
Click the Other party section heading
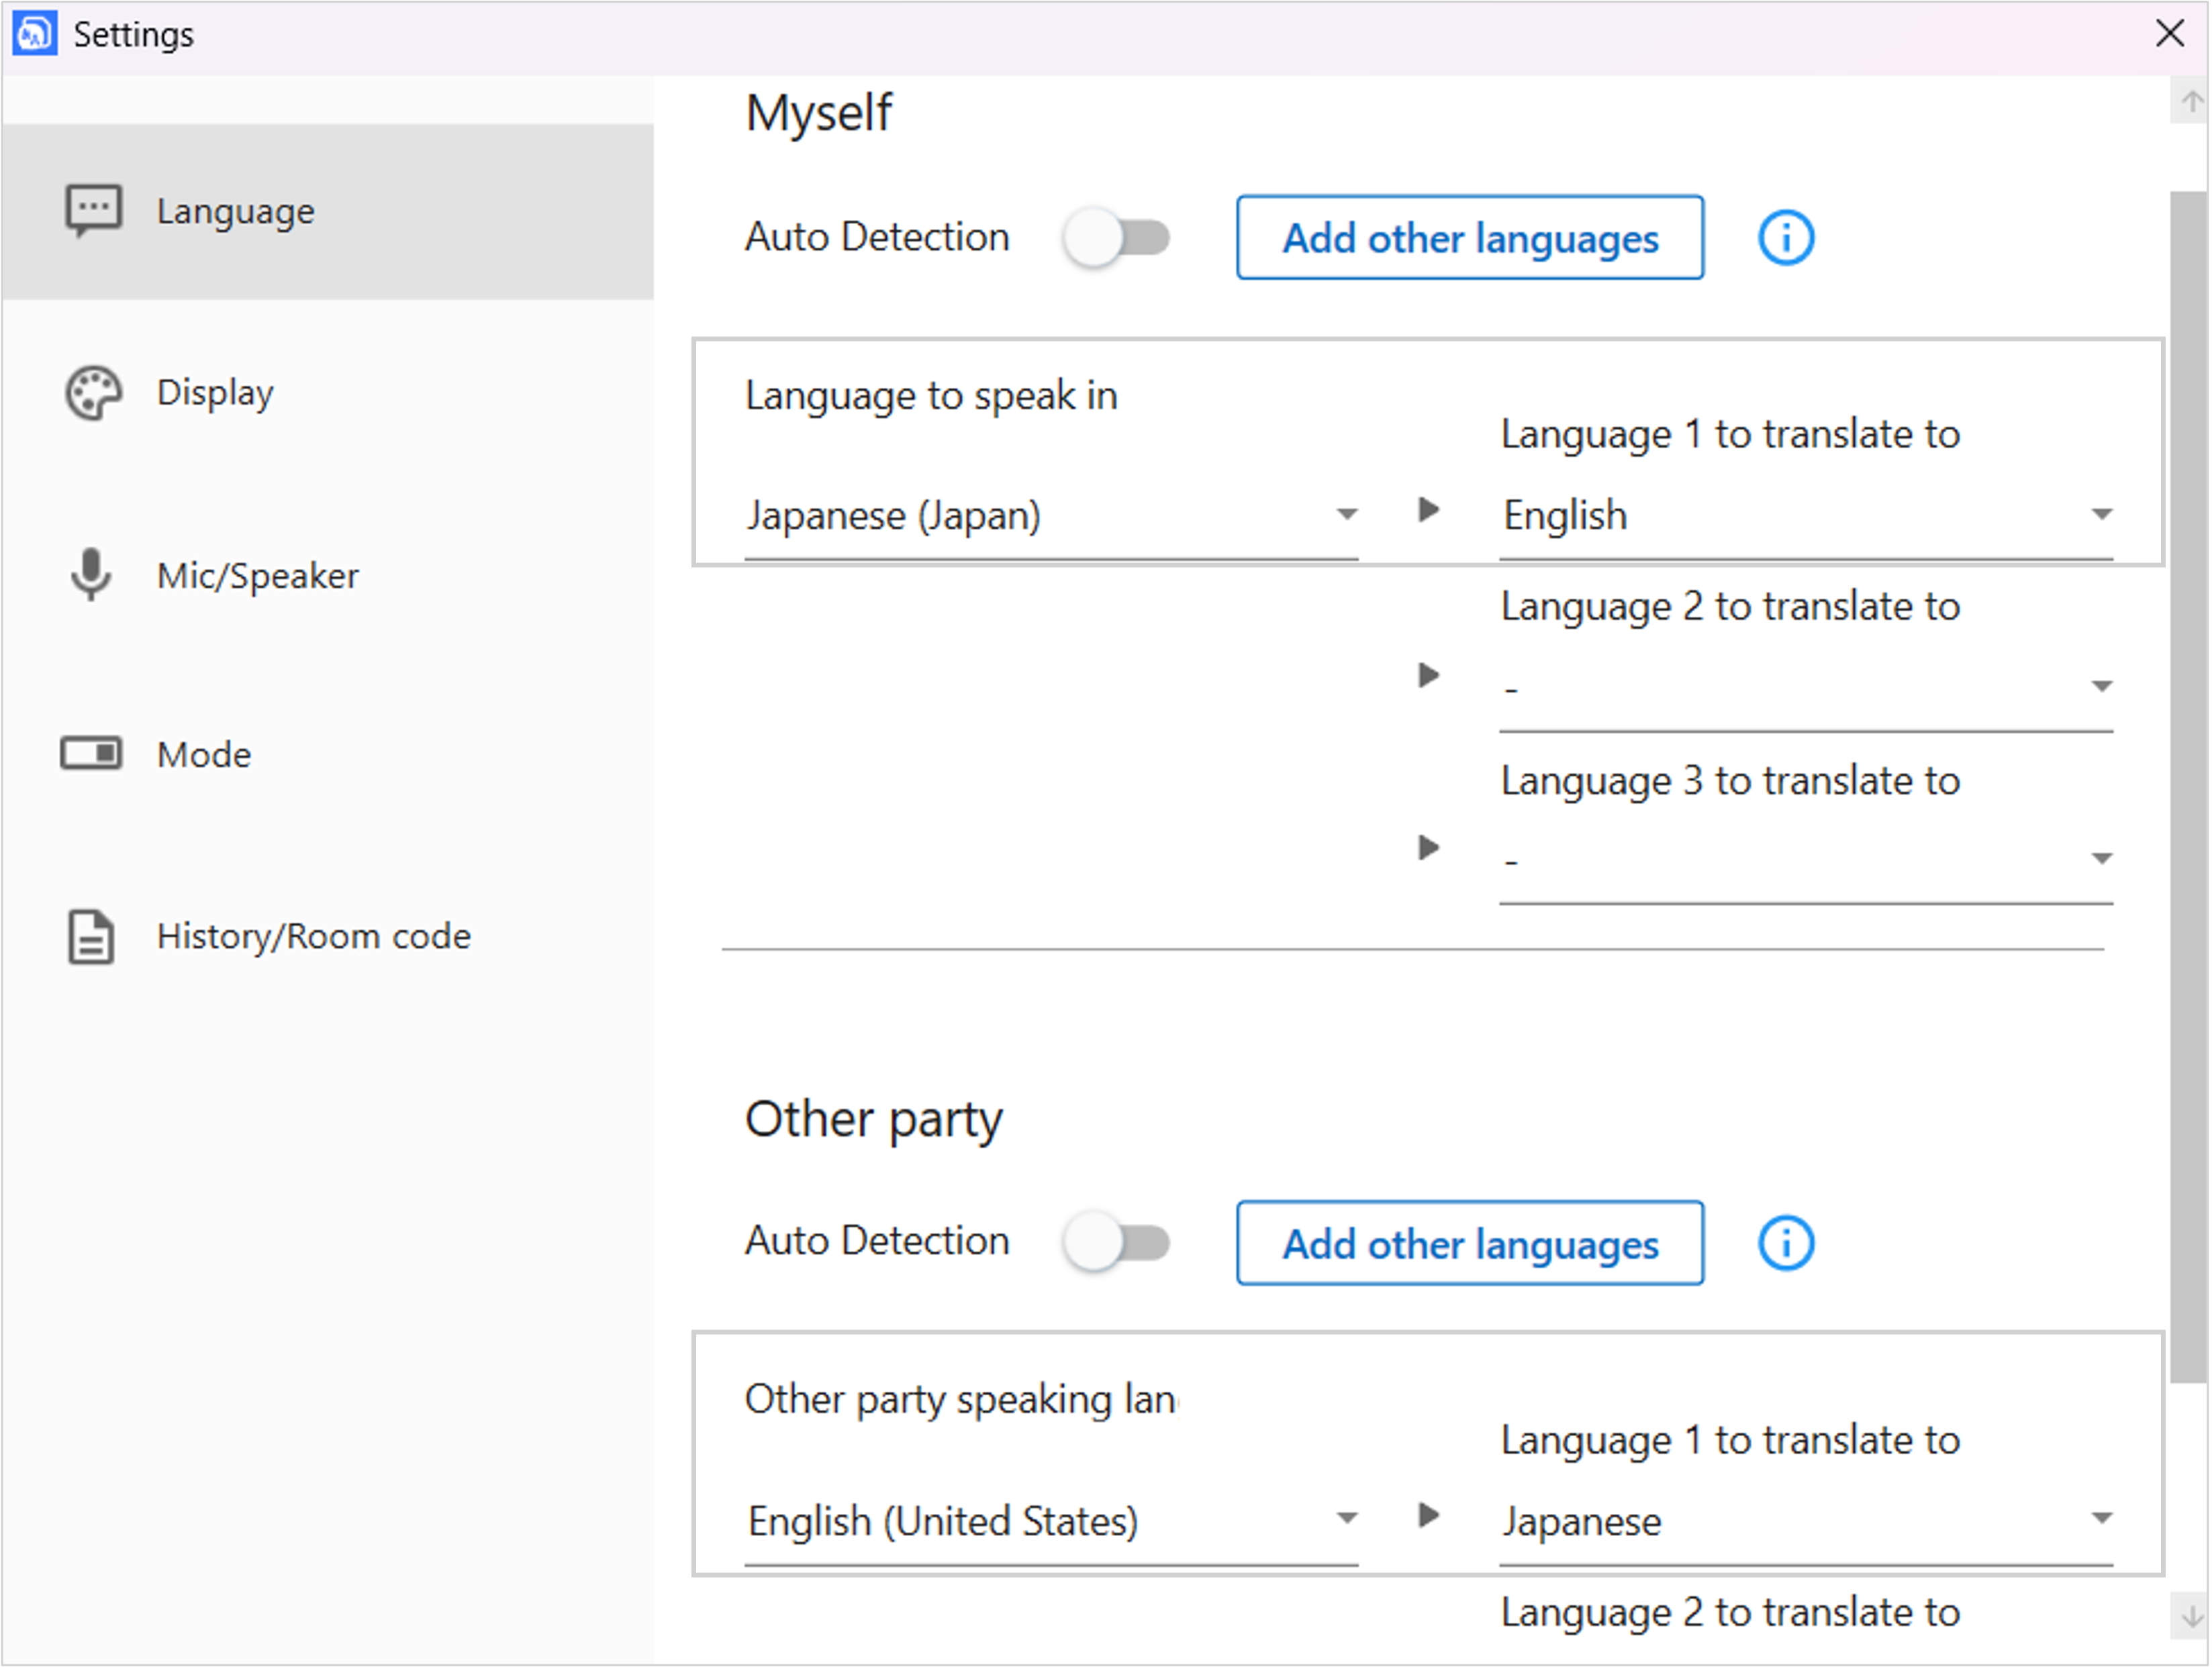pyautogui.click(x=873, y=1119)
